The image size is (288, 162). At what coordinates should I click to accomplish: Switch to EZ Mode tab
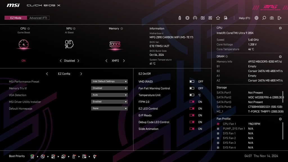[16, 18]
